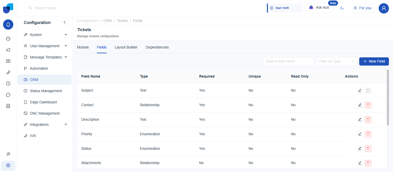Switch to the Module tab
The image size is (393, 172).
83,47
